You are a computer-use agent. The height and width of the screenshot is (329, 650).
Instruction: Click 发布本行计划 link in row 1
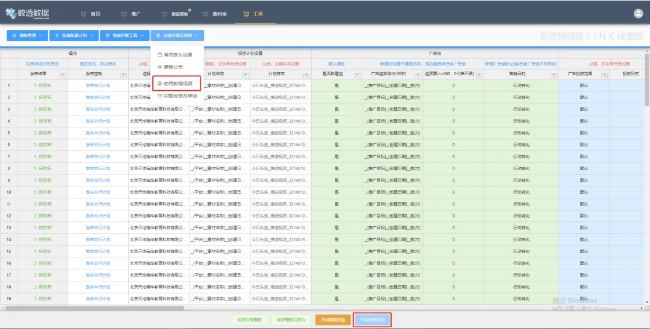click(98, 85)
